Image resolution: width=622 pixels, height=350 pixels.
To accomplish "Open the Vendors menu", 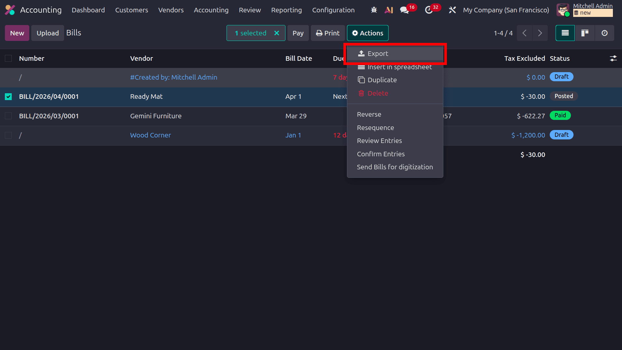I will pyautogui.click(x=171, y=10).
